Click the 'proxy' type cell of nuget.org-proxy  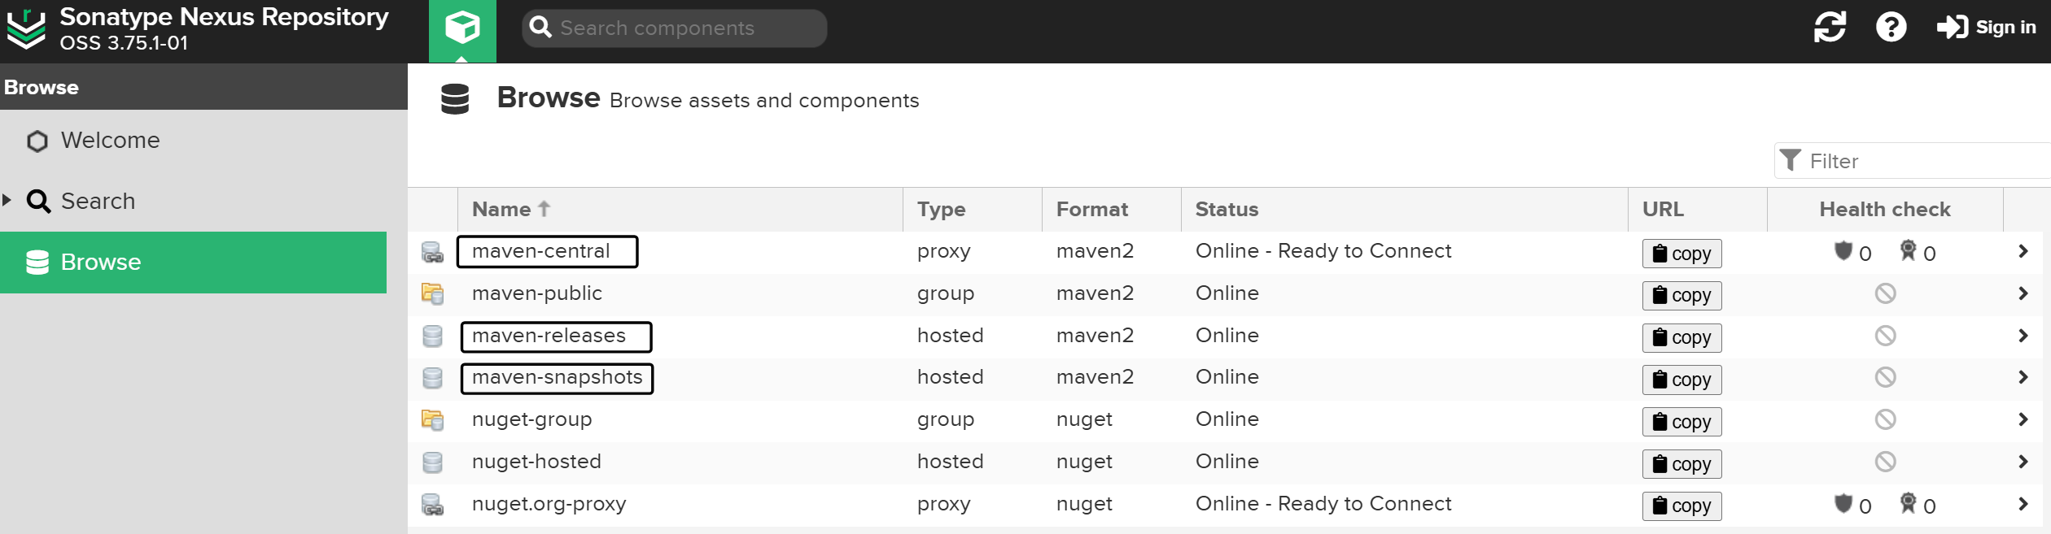pyautogui.click(x=944, y=504)
